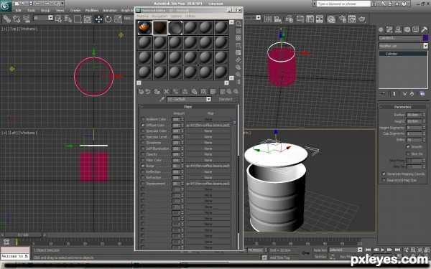Open the Quick Access toolbar dropdown arrow
This screenshot has width=431, height=269.
pyautogui.click(x=62, y=4)
